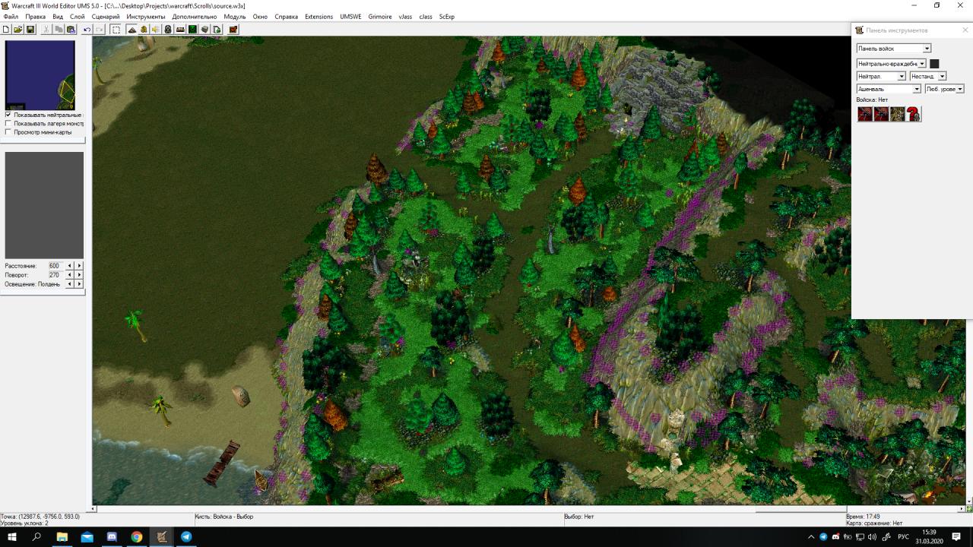Click the dark player color swatch
973x547 pixels.
[934, 64]
